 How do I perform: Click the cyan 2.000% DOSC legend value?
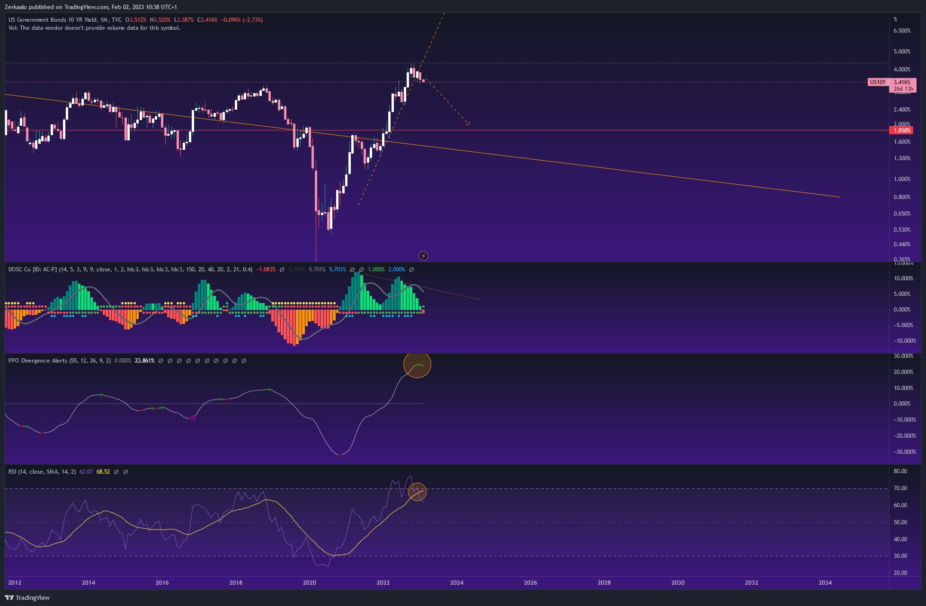pyautogui.click(x=397, y=269)
